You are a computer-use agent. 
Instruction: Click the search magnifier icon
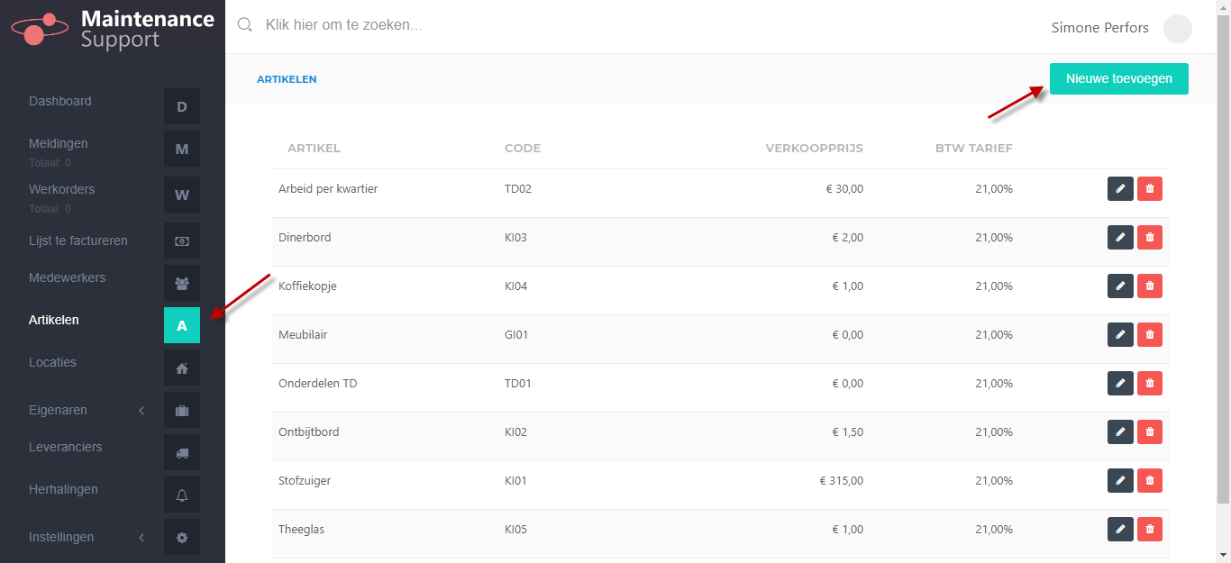tap(244, 25)
